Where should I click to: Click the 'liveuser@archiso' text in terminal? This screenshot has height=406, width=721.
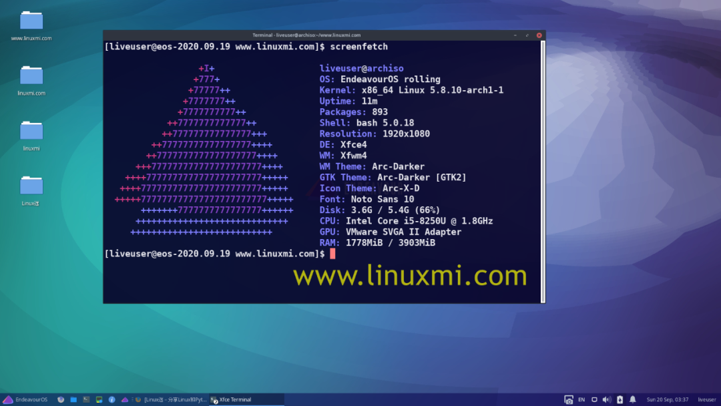coord(361,69)
